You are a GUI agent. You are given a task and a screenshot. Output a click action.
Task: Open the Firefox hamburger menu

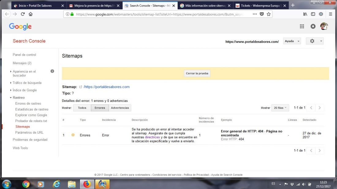tap(331, 14)
